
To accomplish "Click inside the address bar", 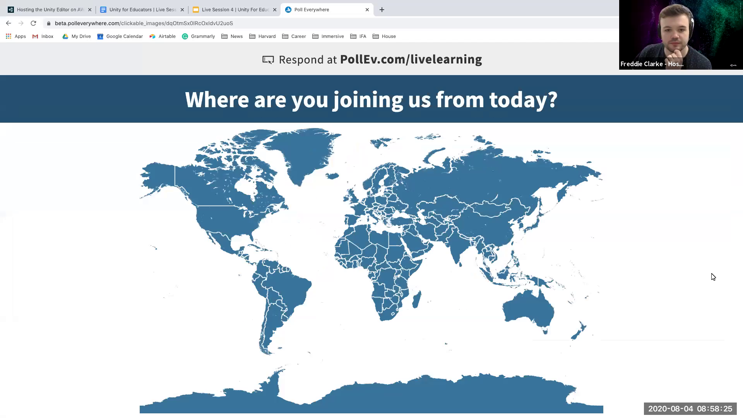I will pos(155,23).
